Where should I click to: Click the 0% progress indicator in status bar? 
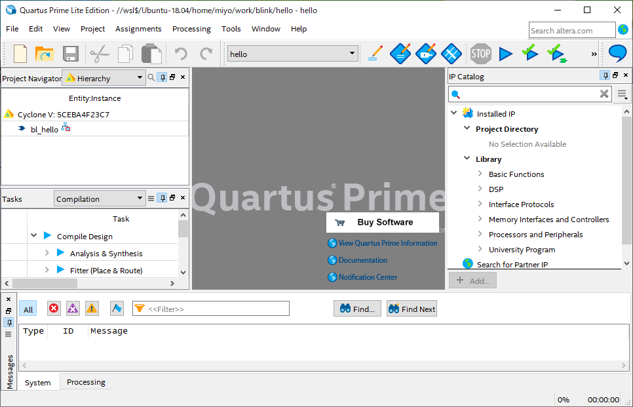[x=564, y=399]
